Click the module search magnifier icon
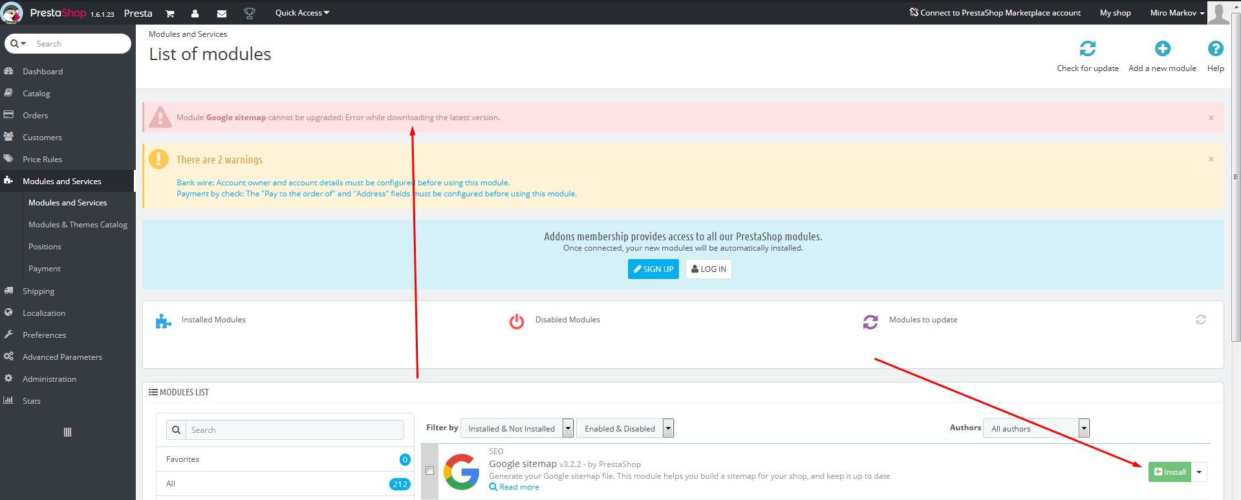The width and height of the screenshot is (1241, 500). pyautogui.click(x=176, y=430)
